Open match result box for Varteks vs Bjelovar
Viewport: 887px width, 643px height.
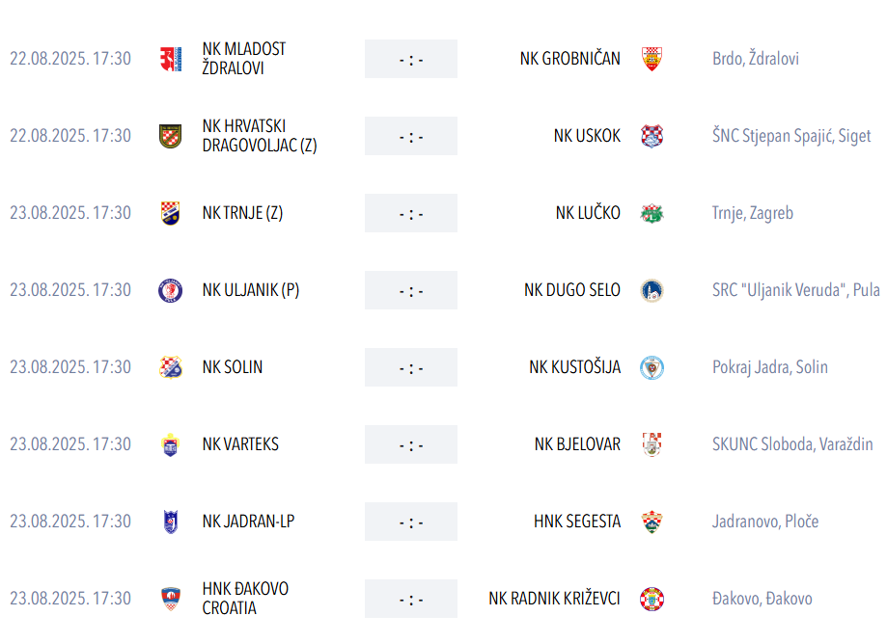411,444
